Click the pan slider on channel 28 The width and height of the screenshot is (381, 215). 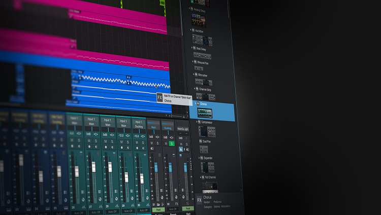(108, 130)
